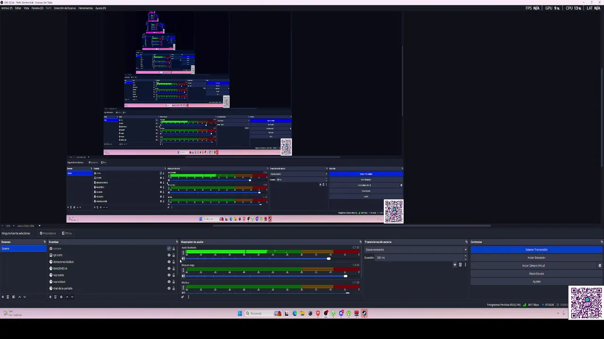
Task: Open source properties gear in Fuentes toolbar
Action: [x=61, y=297]
